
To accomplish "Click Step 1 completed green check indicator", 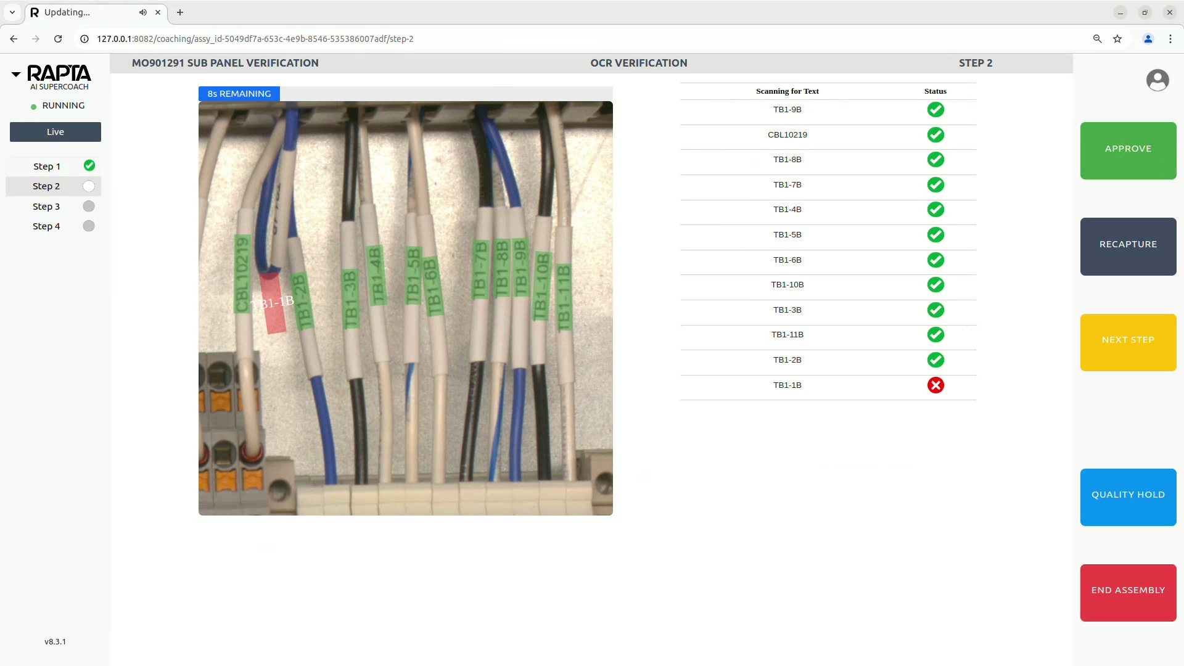I will 89,166.
